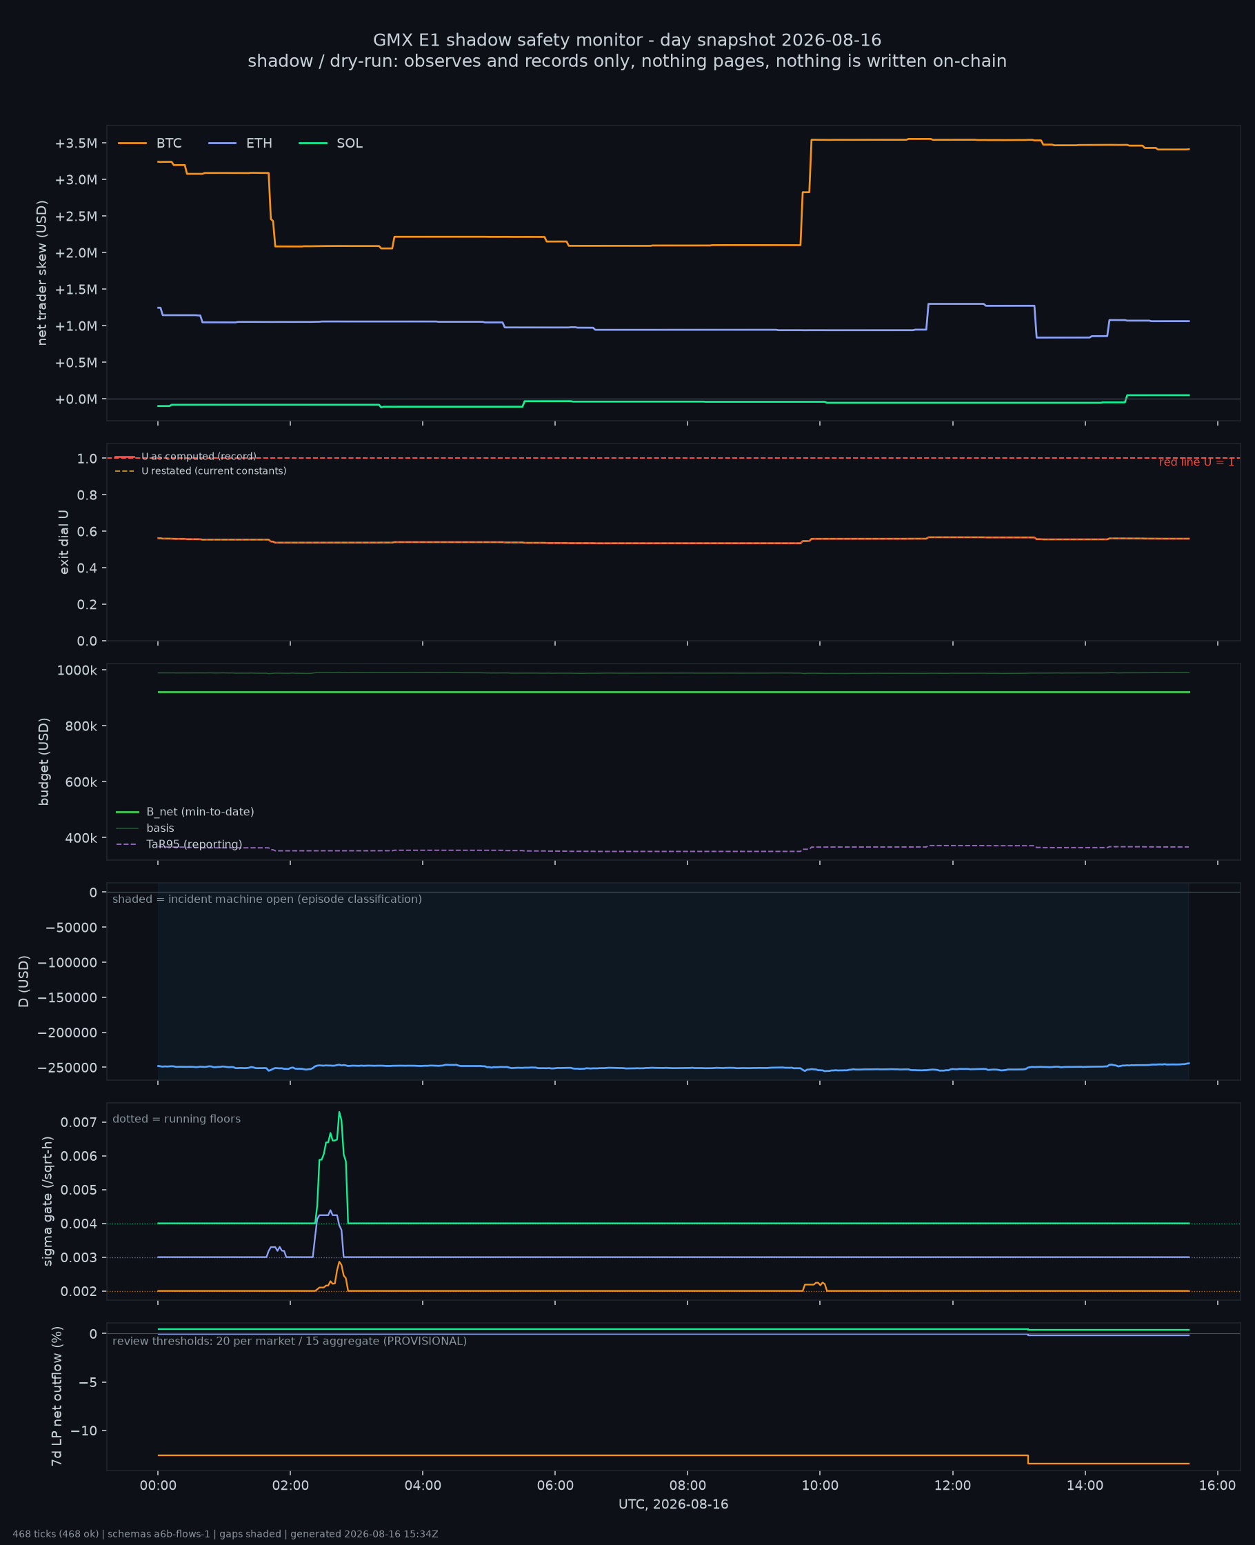The height and width of the screenshot is (1545, 1255).
Task: Click the 1000k budget axis tick
Action: [x=77, y=670]
